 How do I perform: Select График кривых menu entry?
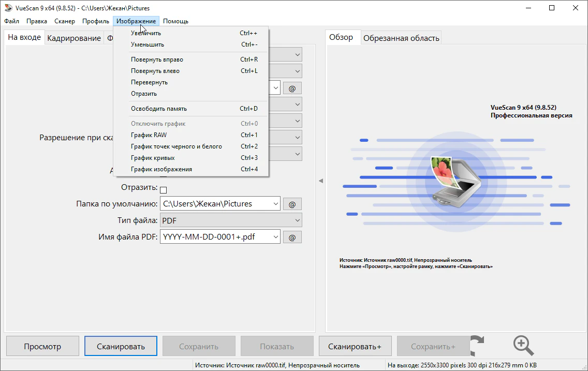point(153,158)
